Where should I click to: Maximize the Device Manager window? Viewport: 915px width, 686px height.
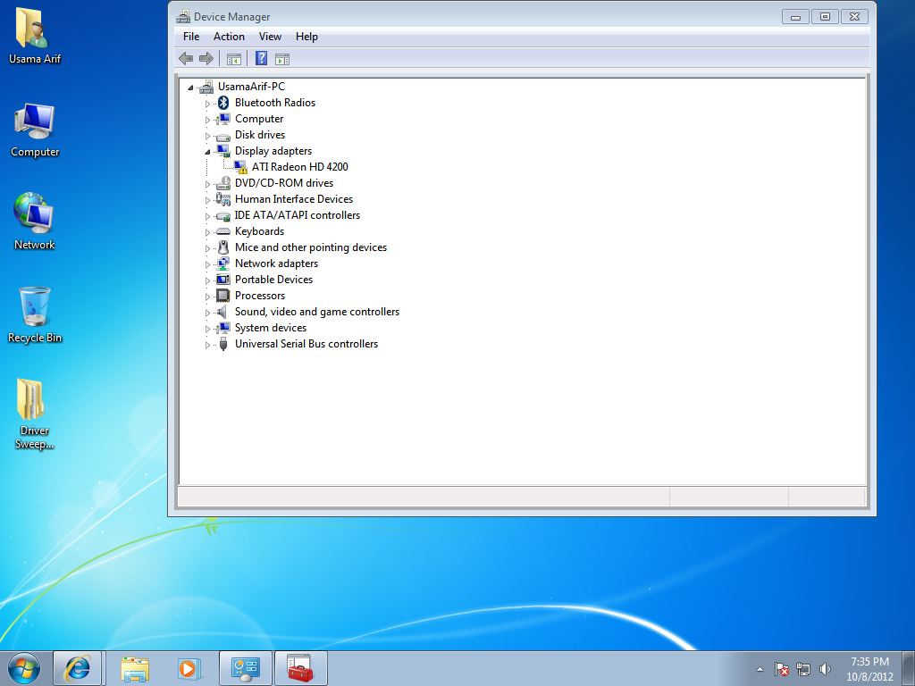(x=825, y=16)
